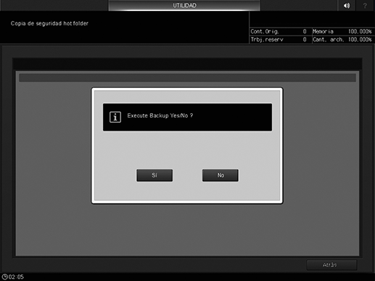Click the 02:05 time display
This screenshot has height=281, width=375.
[x=16, y=277]
